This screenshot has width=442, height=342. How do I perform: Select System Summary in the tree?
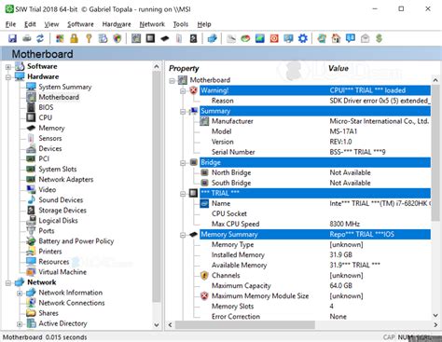click(65, 87)
